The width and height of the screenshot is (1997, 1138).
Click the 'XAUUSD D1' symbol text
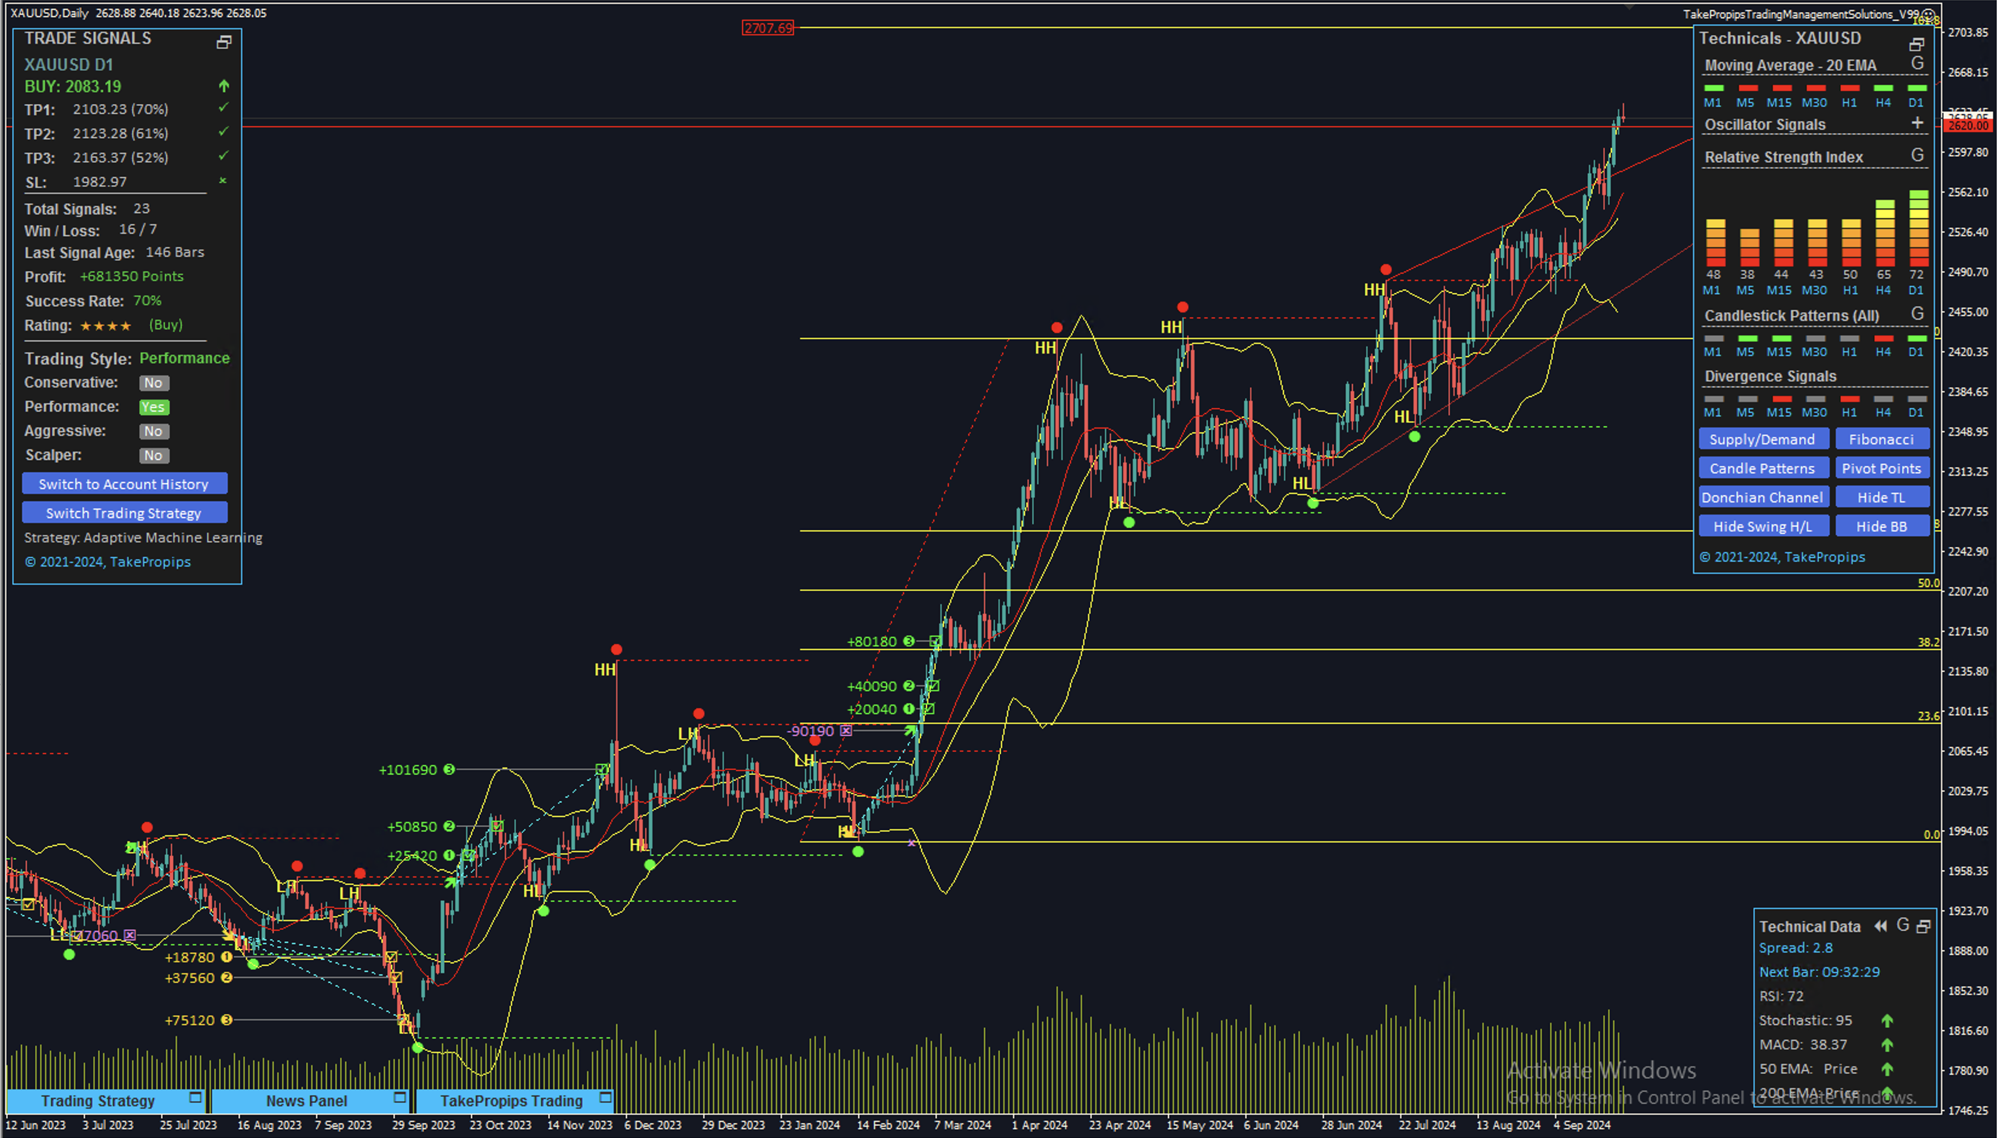pyautogui.click(x=69, y=65)
